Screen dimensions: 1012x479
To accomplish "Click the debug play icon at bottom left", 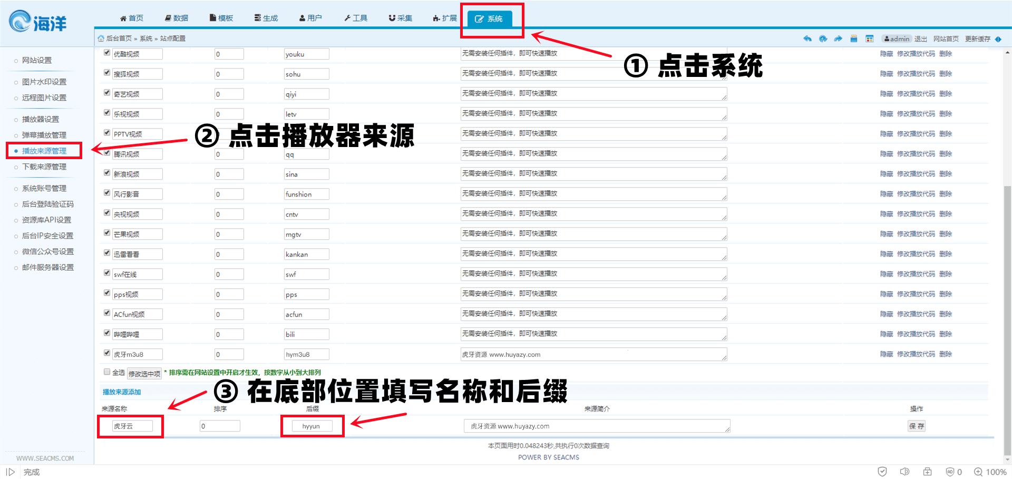I will tap(11, 472).
